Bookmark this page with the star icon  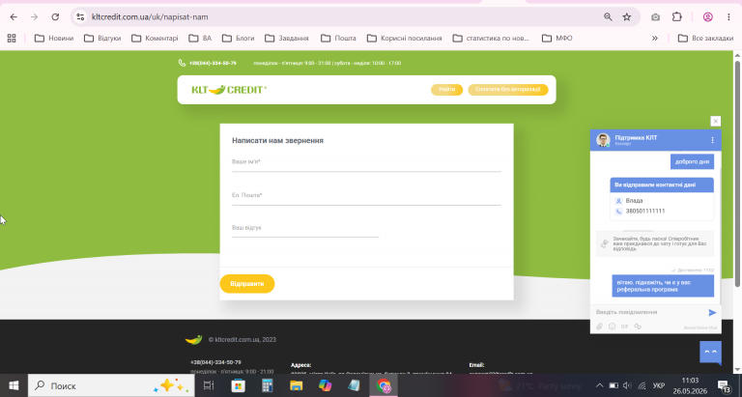click(x=626, y=17)
